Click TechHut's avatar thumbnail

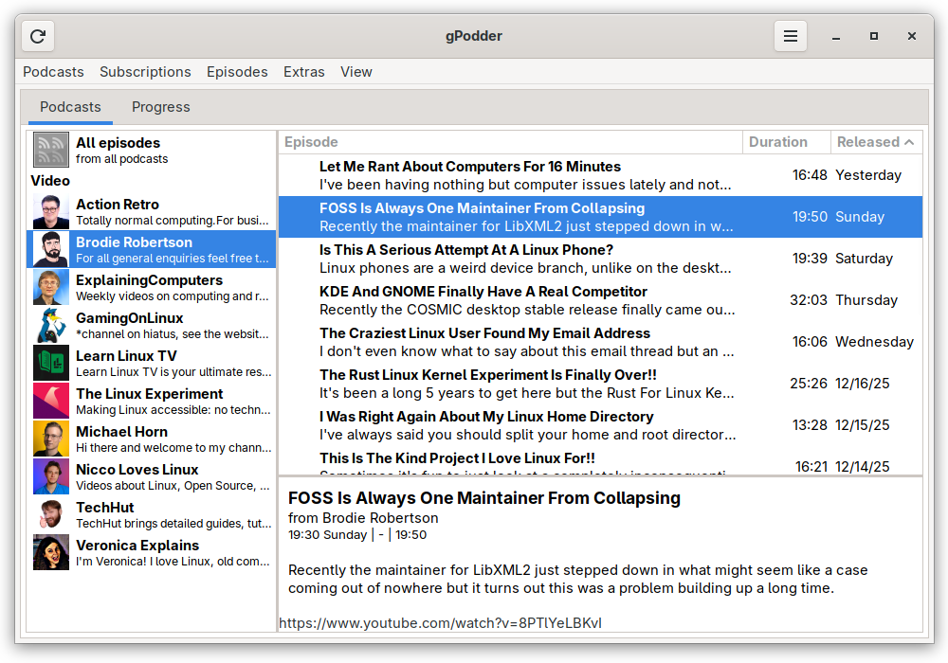(x=51, y=515)
